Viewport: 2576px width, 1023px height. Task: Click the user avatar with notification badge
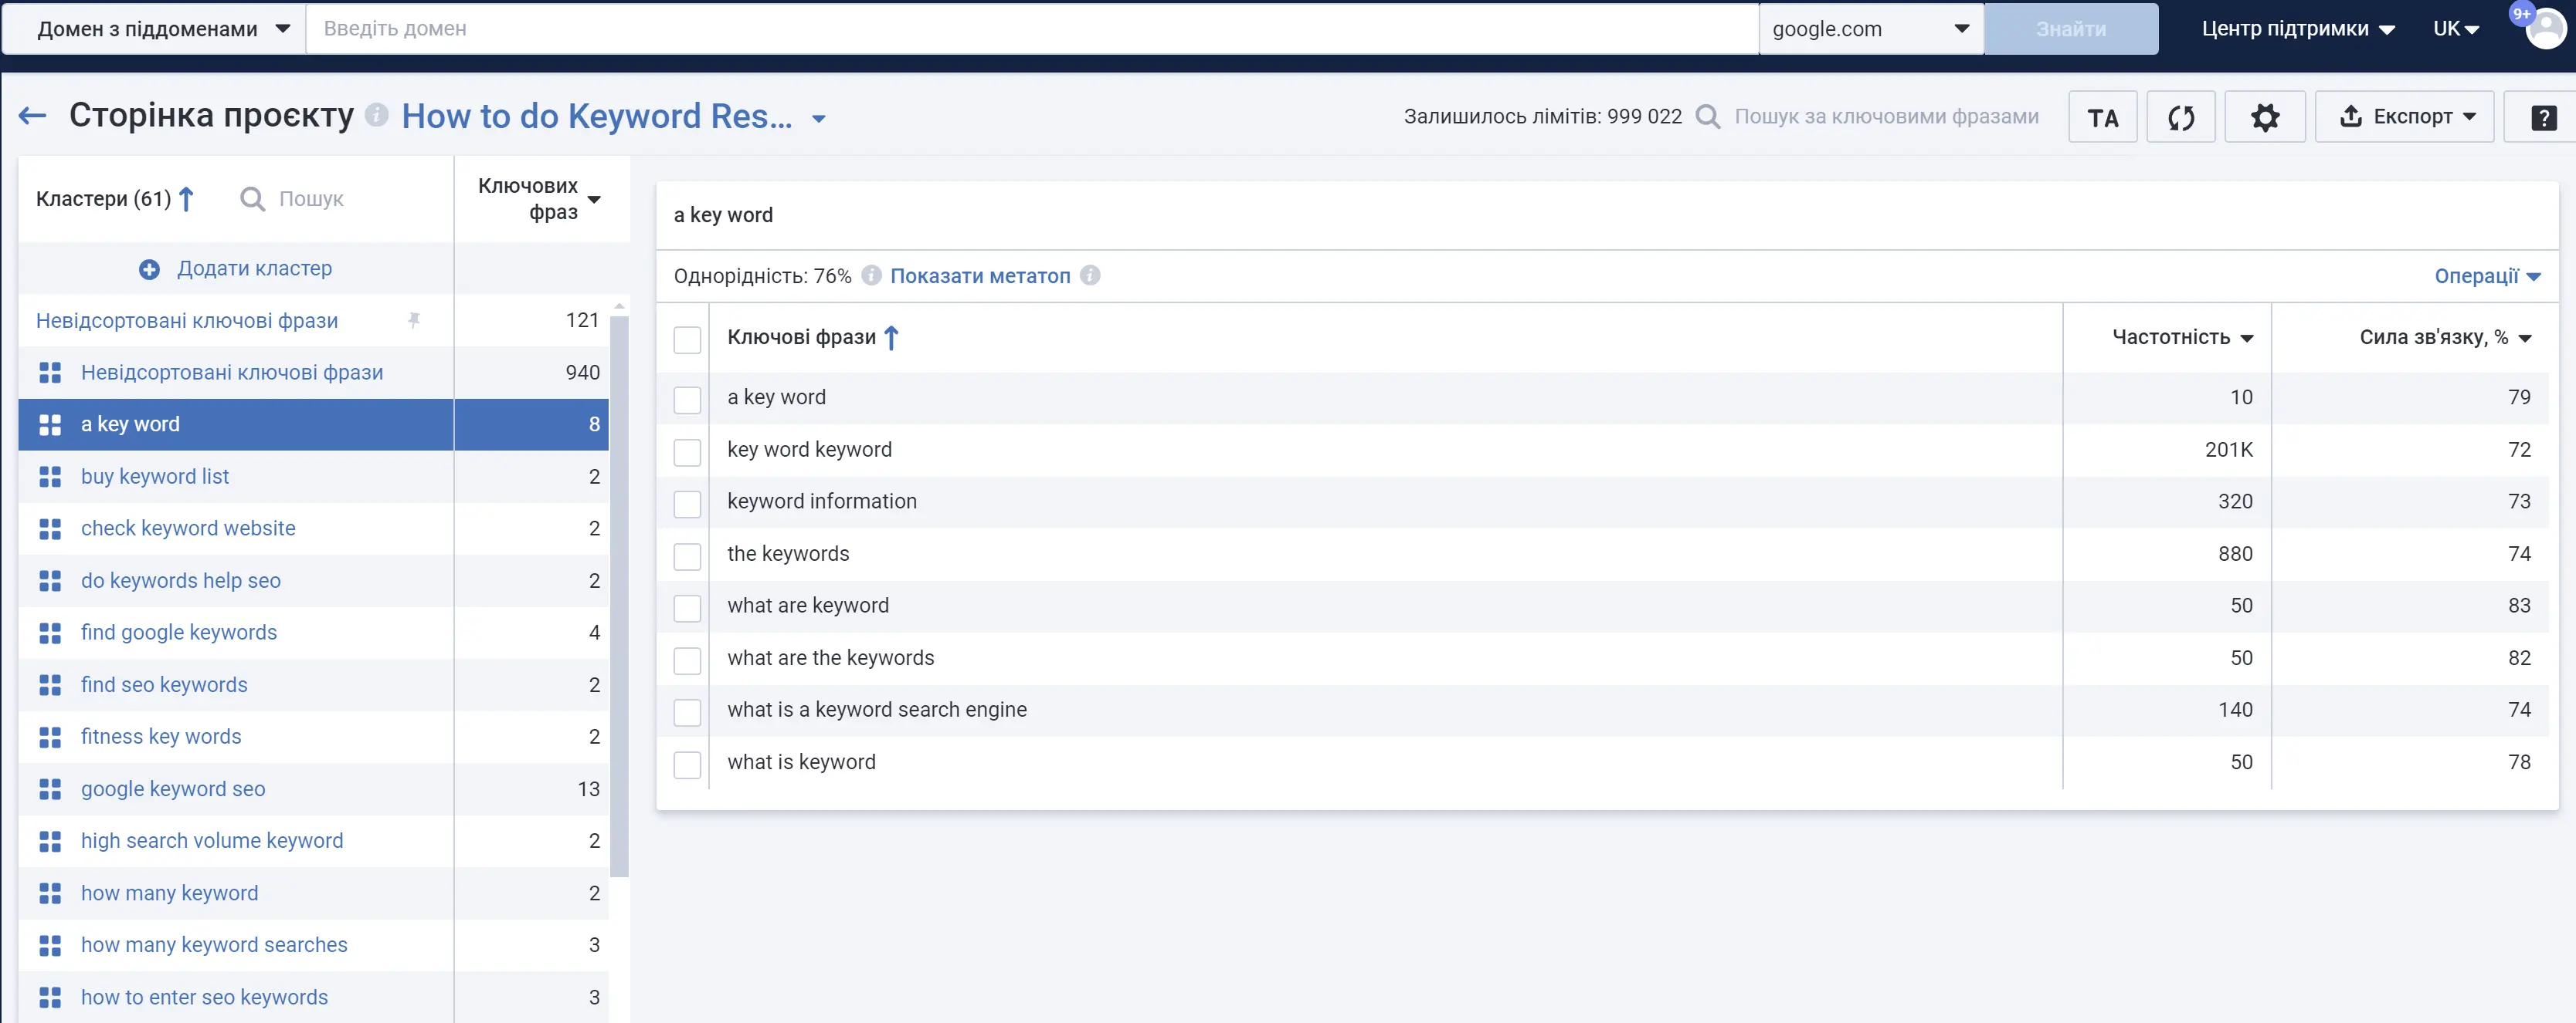(2544, 28)
